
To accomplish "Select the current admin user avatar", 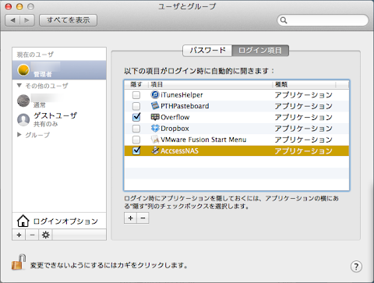I will [x=23, y=70].
